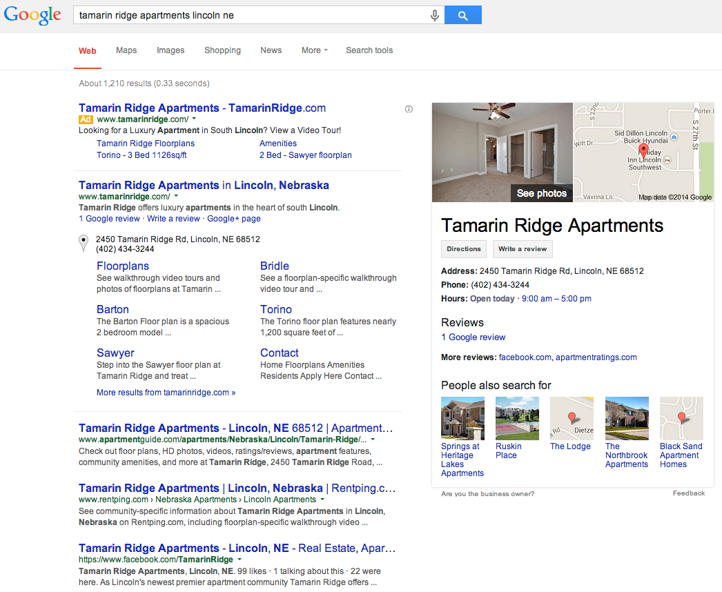Click the Google logo

(32, 15)
